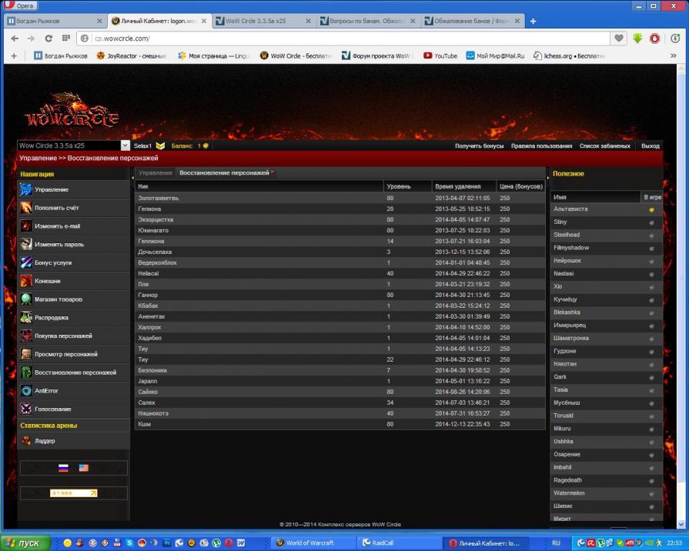Click the Управление navigation icon

click(x=26, y=189)
